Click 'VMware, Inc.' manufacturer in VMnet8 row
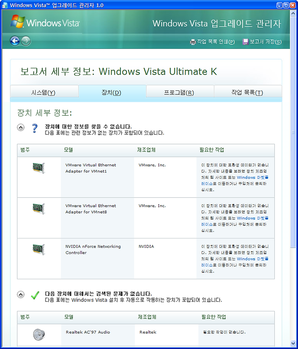Image resolution: width=298 pixels, height=349 pixels. pyautogui.click(x=152, y=206)
